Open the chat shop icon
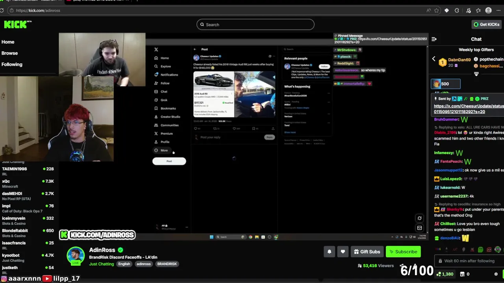Screen dimensions: 504x283 tap(462, 274)
